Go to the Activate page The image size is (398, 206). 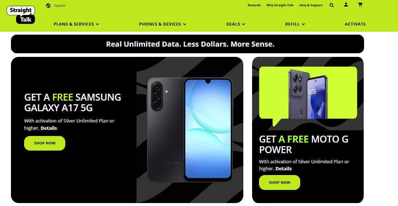[x=355, y=24]
